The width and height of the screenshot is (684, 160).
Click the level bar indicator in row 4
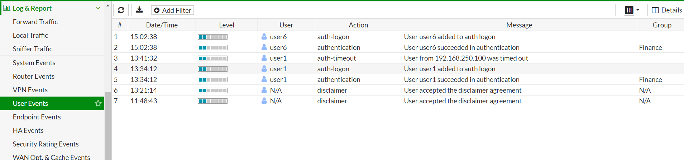(213, 69)
